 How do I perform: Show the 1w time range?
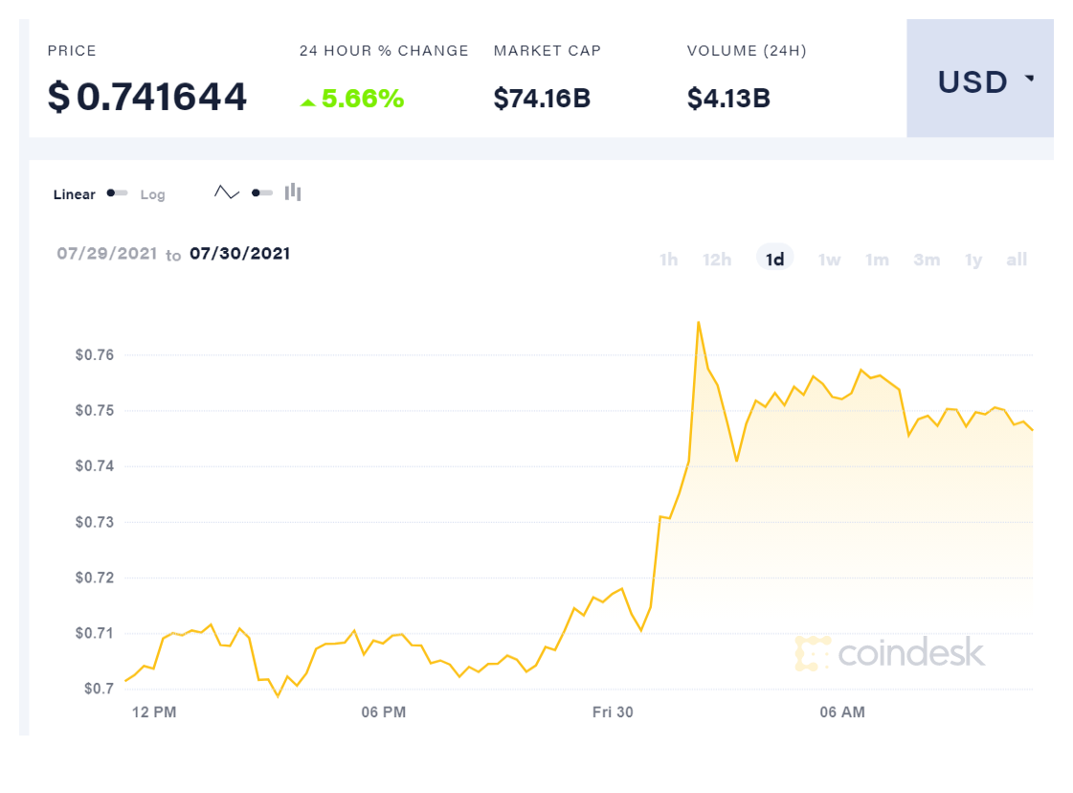coord(829,260)
